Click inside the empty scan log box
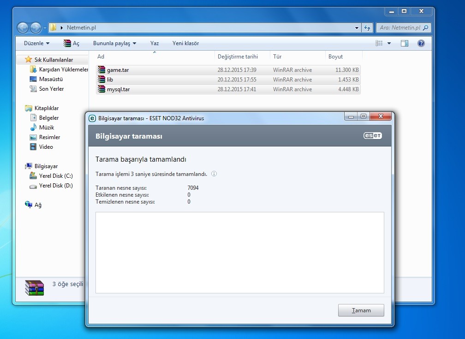Viewport: 465px width, 339px height. (x=239, y=252)
